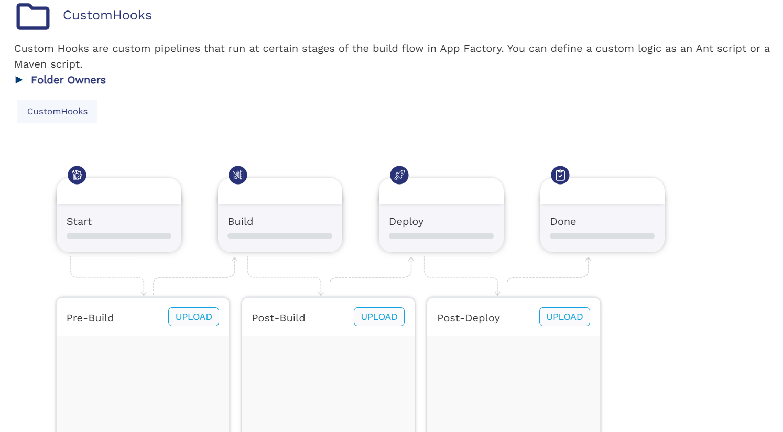Click the Done stage clipboard icon
The width and height of the screenshot is (783, 432).
point(560,175)
